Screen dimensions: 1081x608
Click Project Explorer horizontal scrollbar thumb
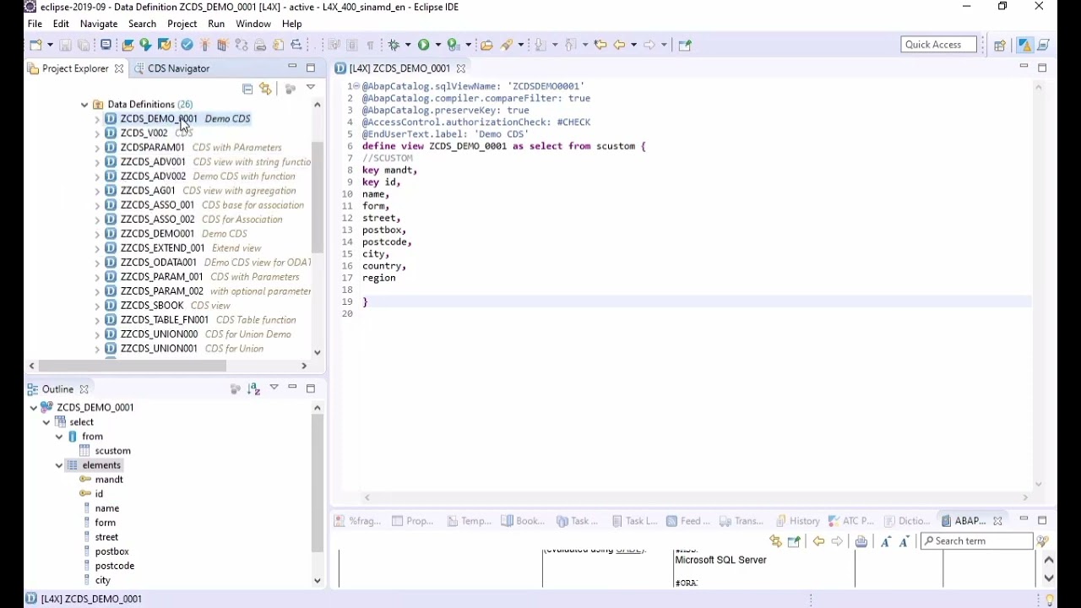point(132,366)
